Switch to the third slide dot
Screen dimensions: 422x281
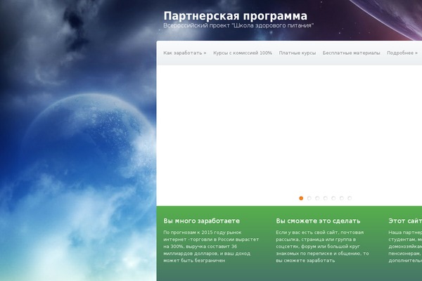tap(317, 198)
